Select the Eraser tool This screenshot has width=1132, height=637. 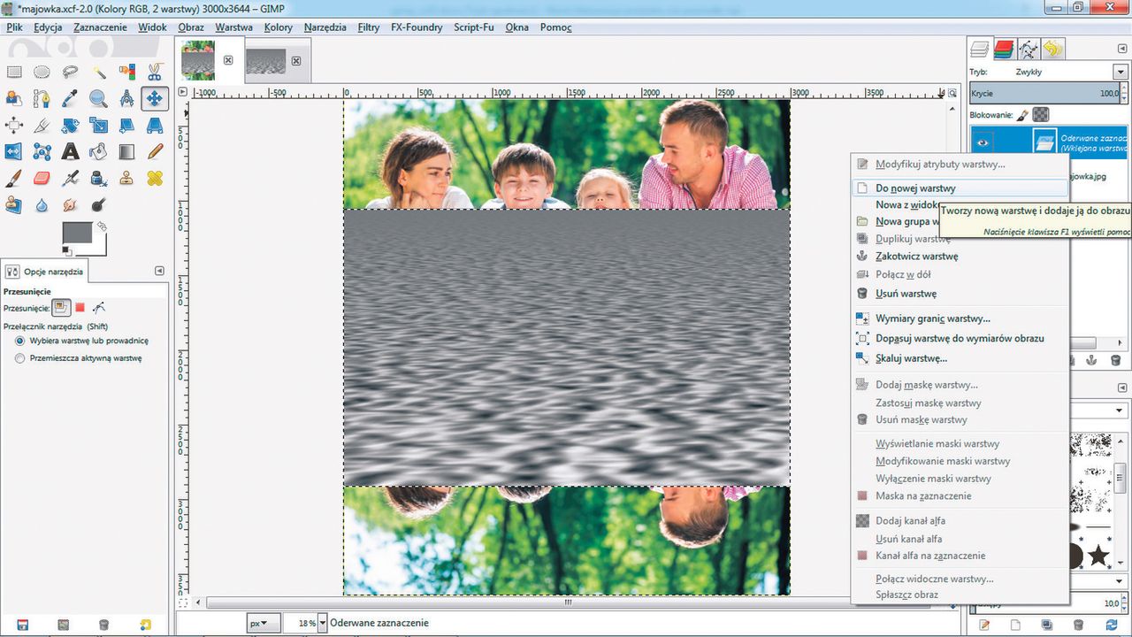[x=42, y=179]
